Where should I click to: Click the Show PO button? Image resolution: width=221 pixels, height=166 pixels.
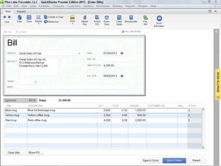pyautogui.click(x=34, y=153)
